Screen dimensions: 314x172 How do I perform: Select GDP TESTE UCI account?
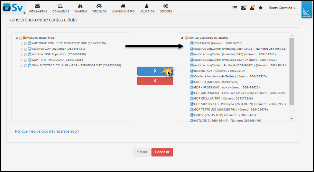229,109
